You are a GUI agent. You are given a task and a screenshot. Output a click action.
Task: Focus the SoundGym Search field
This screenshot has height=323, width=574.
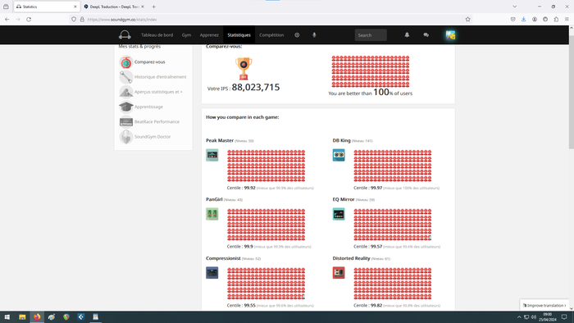[x=371, y=35]
